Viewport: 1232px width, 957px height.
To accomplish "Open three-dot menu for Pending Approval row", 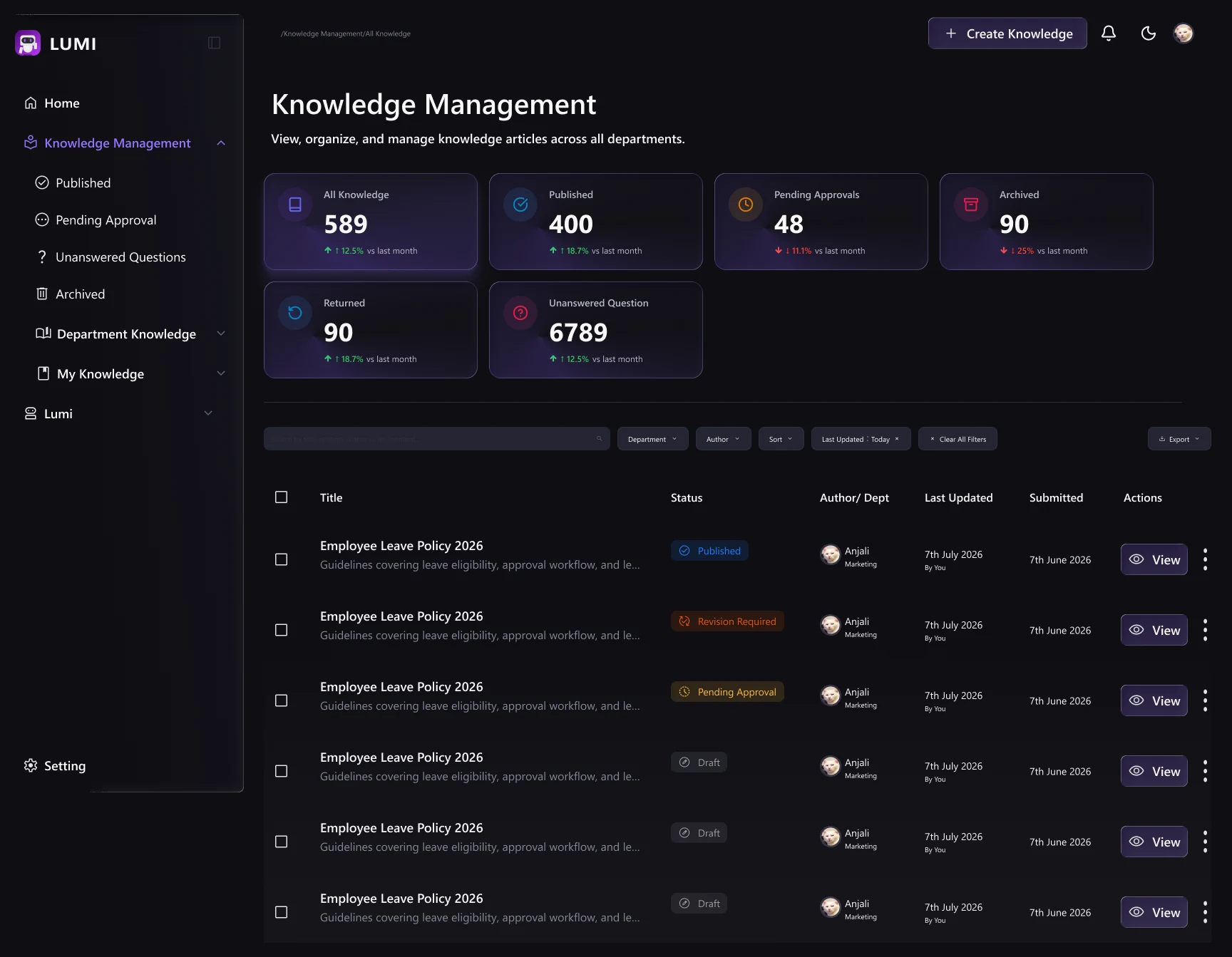I will pyautogui.click(x=1205, y=700).
